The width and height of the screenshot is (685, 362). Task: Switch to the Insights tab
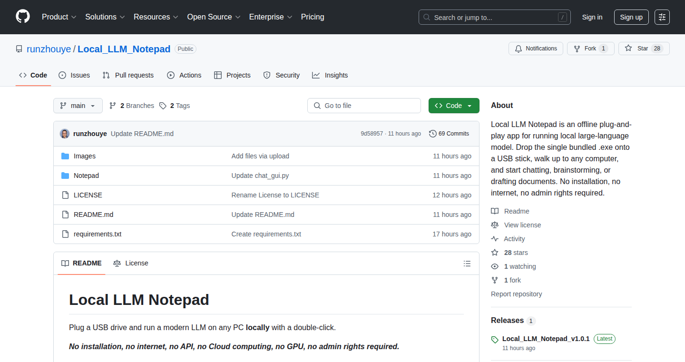click(330, 75)
